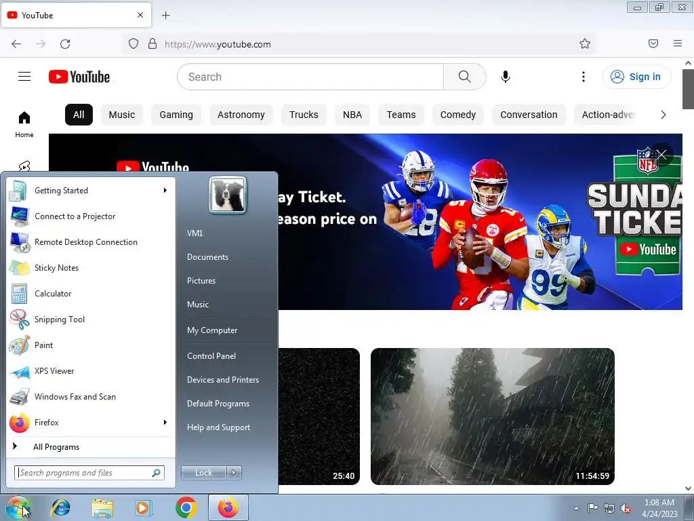Click the user account picture in Start menu
694x521 pixels.
point(228,195)
